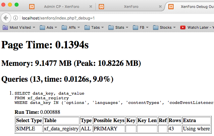214x136 pixels.
Task: Open the Stocks bookmarks folder label
Action: 166,27
